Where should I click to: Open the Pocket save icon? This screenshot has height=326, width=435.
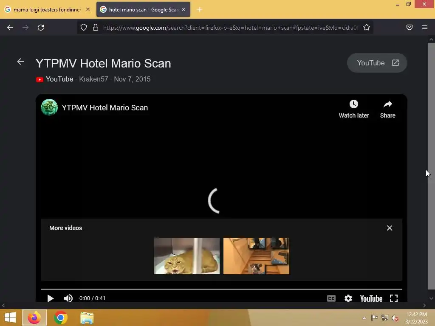(x=410, y=27)
